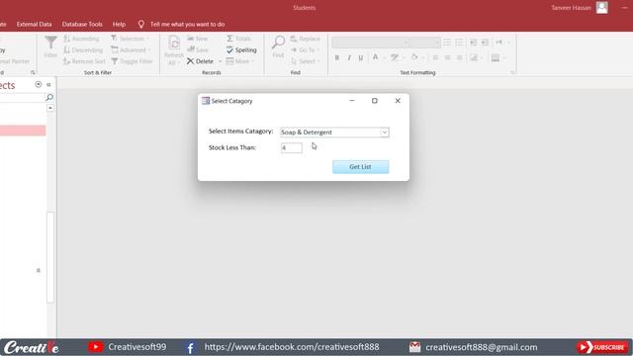Align text left
The width and height of the screenshot is (633, 356).
point(435,58)
